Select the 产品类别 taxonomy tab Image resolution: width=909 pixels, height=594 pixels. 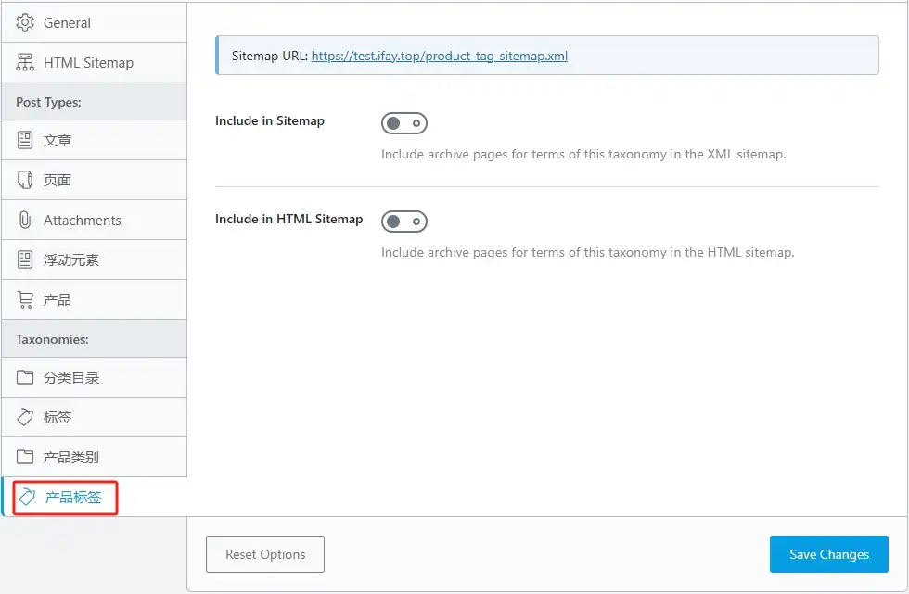(x=94, y=457)
